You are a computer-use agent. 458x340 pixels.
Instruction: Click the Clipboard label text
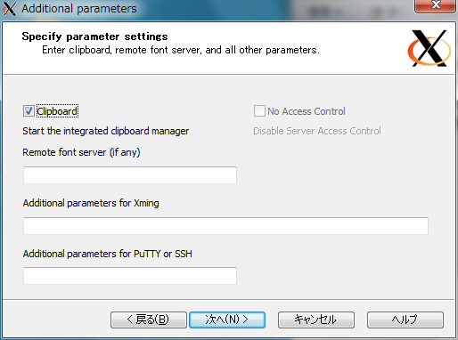click(x=57, y=111)
